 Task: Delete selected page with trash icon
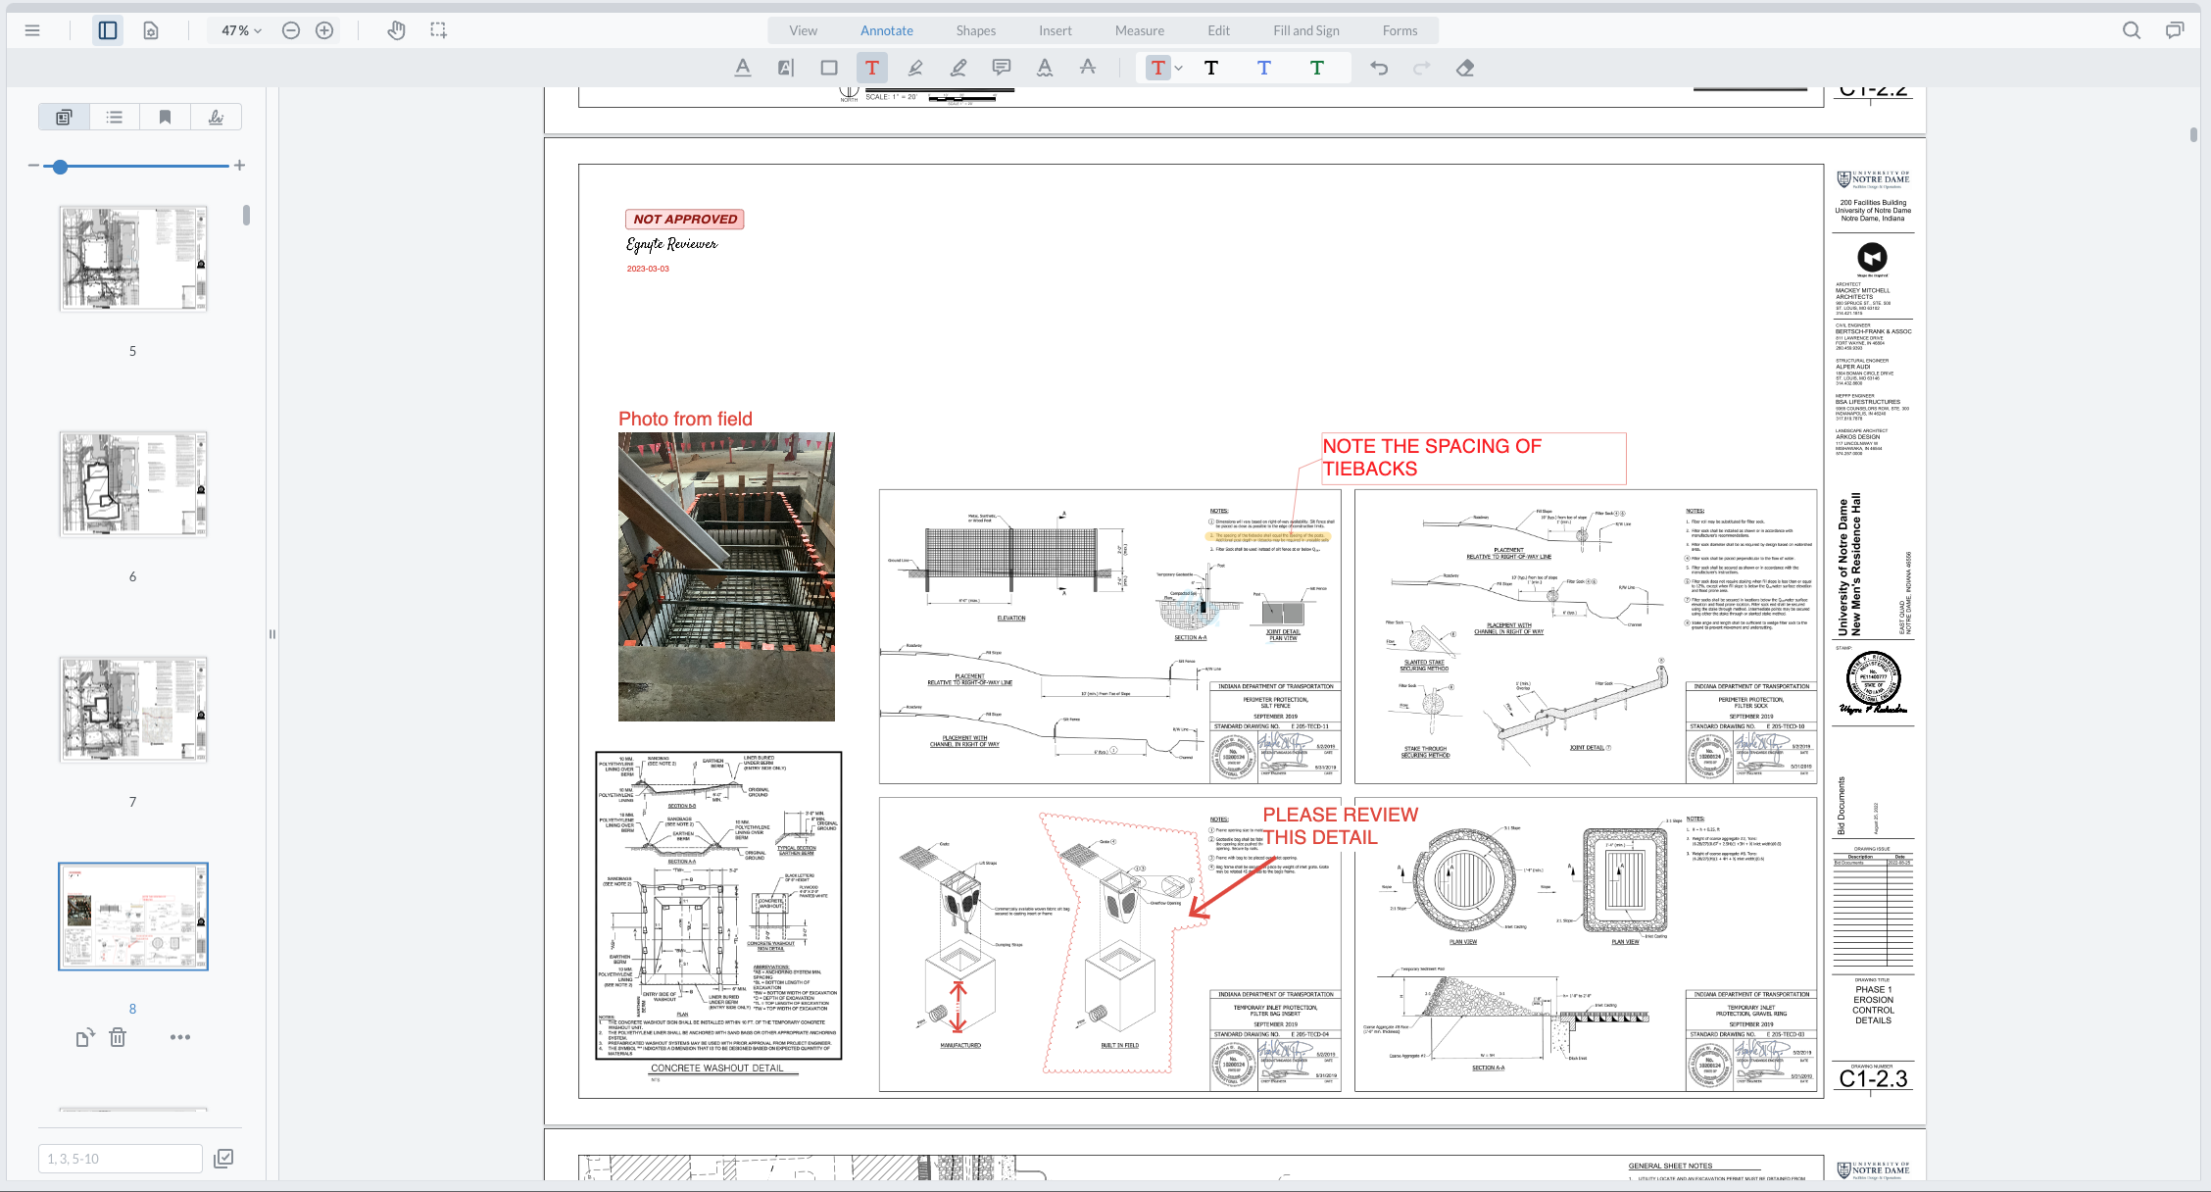pyautogui.click(x=118, y=1037)
